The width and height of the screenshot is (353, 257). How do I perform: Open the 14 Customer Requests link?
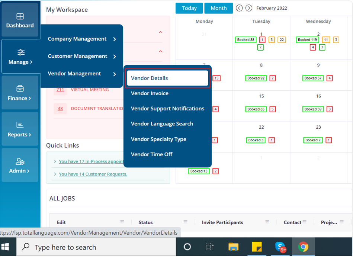93,174
